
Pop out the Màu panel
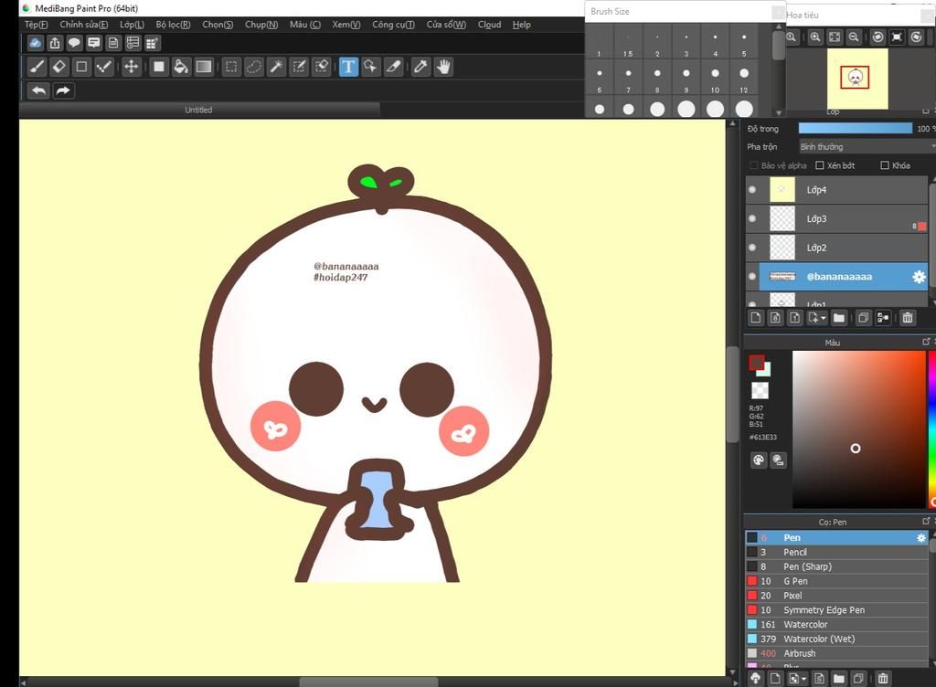pyautogui.click(x=926, y=342)
